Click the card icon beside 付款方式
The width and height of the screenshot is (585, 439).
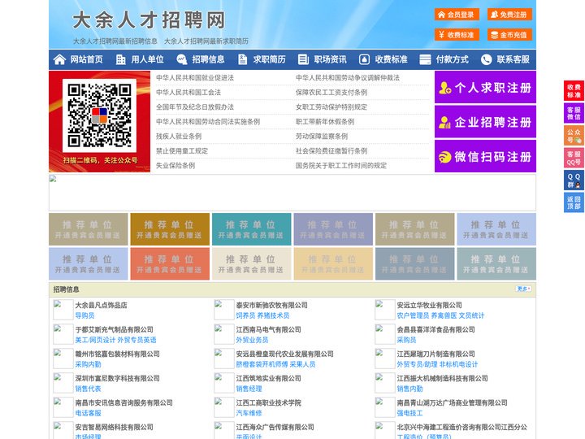[425, 59]
